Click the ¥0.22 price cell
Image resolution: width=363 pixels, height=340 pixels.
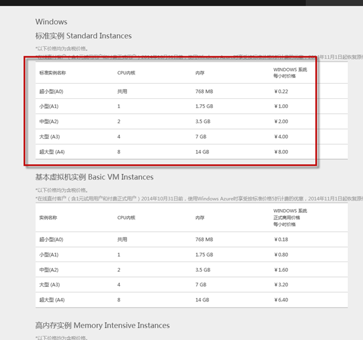pos(281,92)
